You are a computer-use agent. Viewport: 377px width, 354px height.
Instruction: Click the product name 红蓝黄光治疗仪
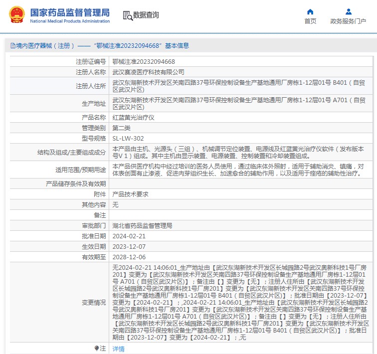pos(133,118)
